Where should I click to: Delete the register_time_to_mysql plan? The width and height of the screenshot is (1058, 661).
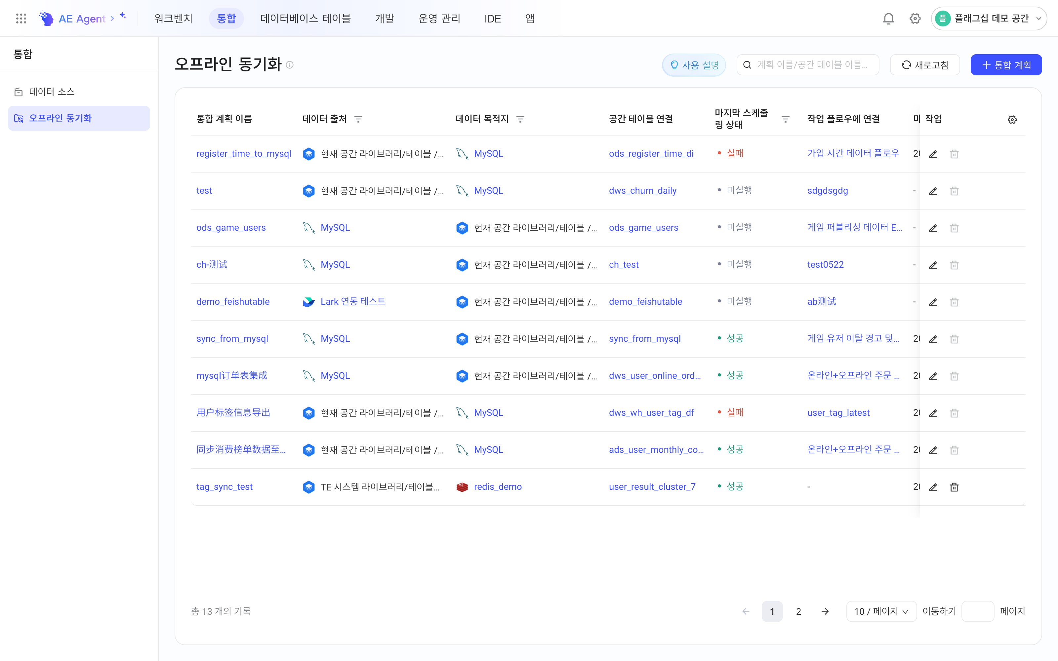point(954,154)
